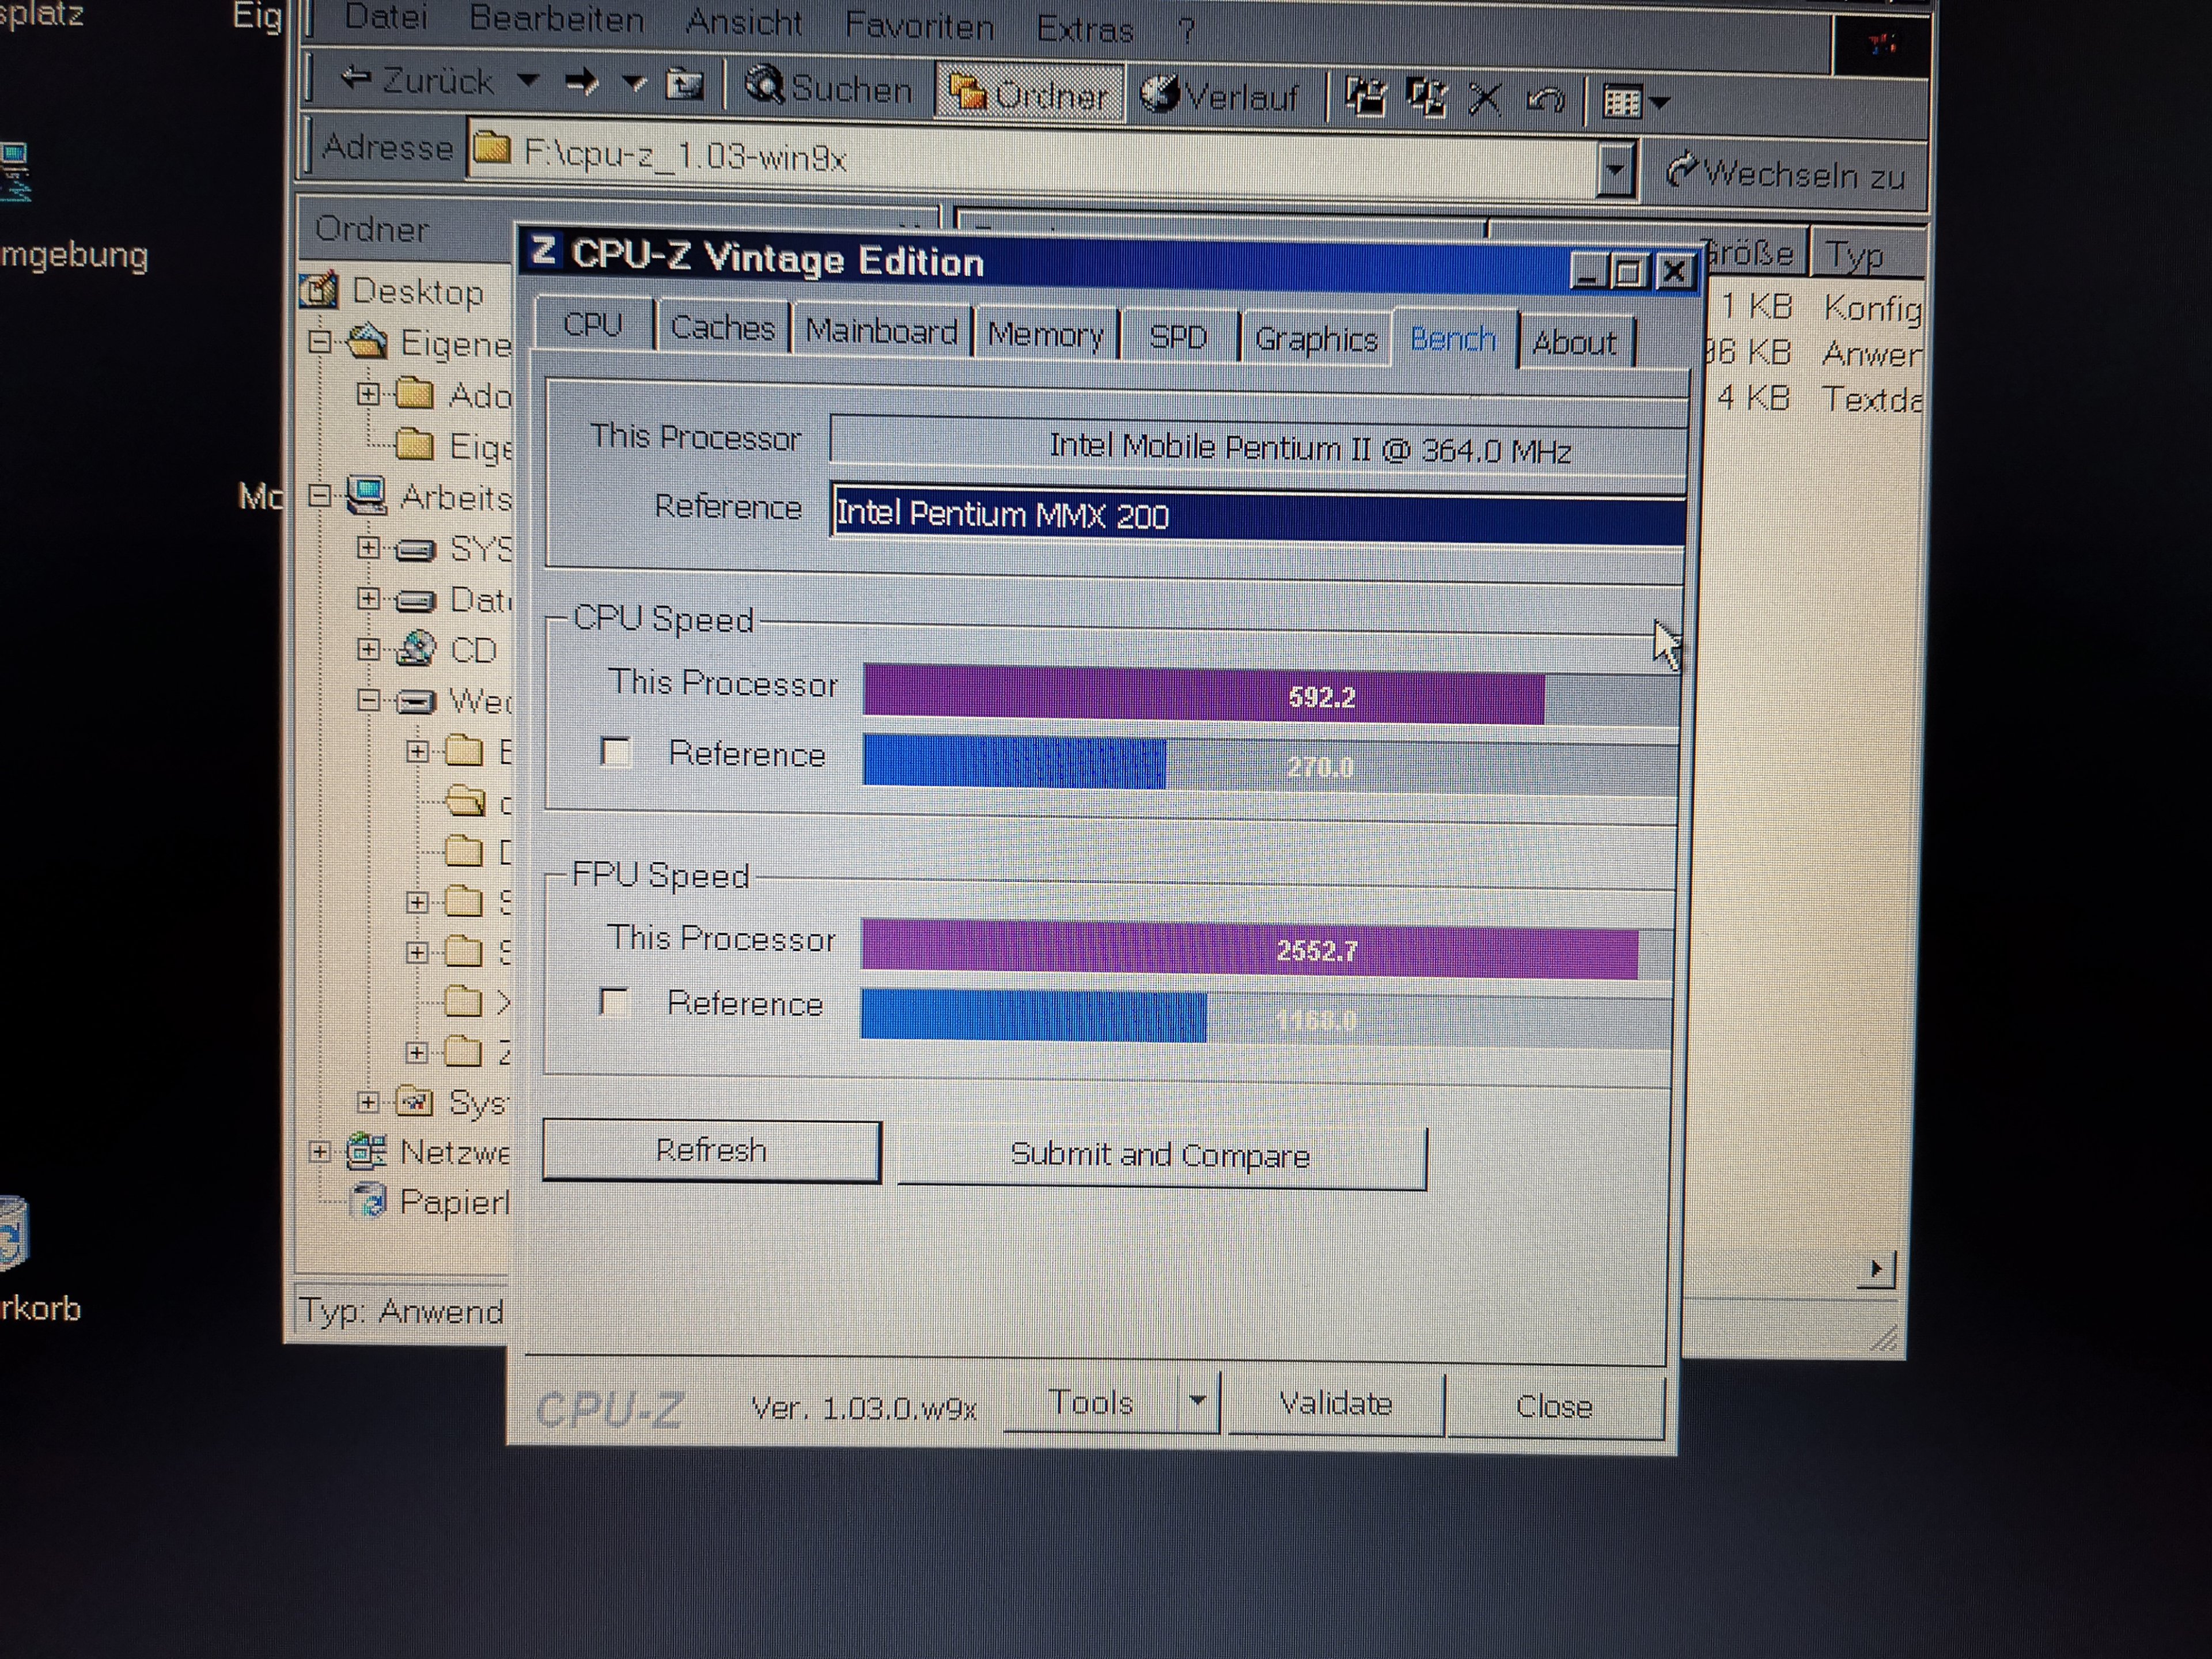Click the Zurück back arrow icon
2212x1659 pixels.
click(x=357, y=77)
